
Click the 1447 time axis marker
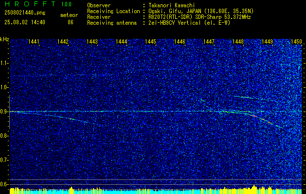(209, 41)
